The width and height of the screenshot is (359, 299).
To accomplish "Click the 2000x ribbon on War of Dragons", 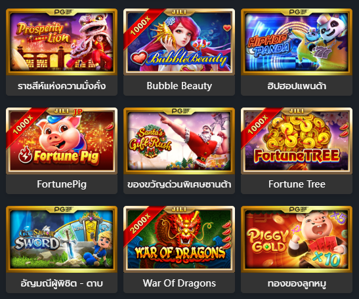I will pos(141,223).
